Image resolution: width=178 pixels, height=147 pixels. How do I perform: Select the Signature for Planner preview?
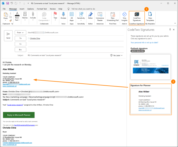151,101
